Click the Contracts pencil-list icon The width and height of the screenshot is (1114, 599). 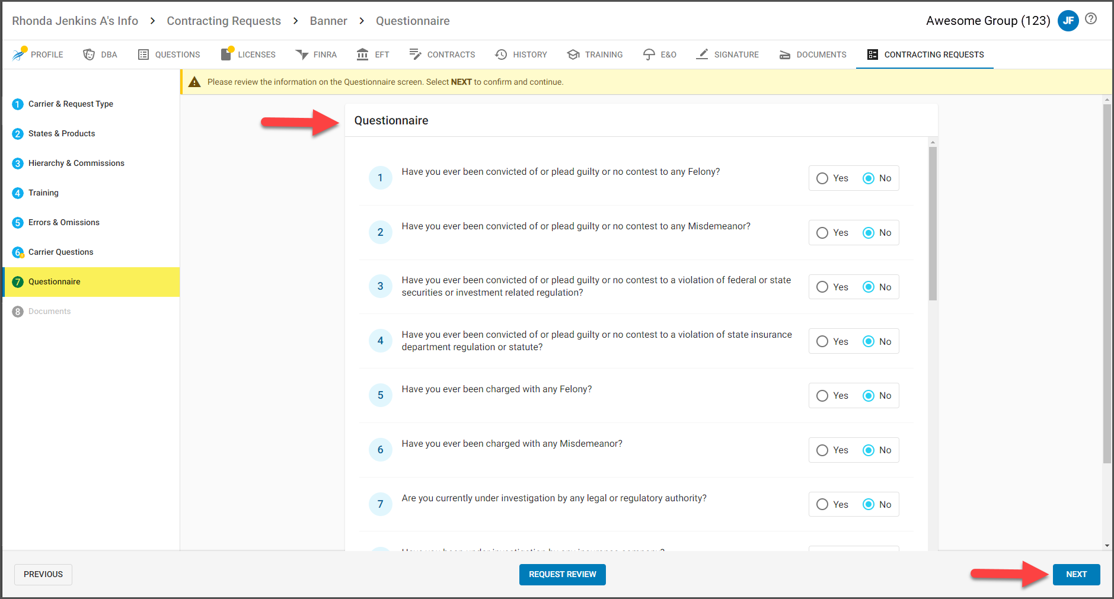click(415, 55)
